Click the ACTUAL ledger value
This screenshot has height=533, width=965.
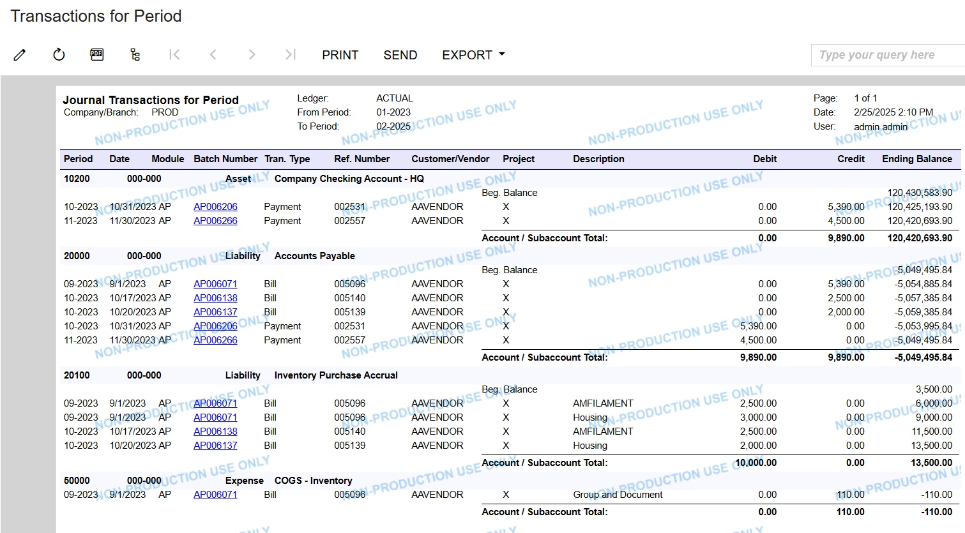(395, 98)
